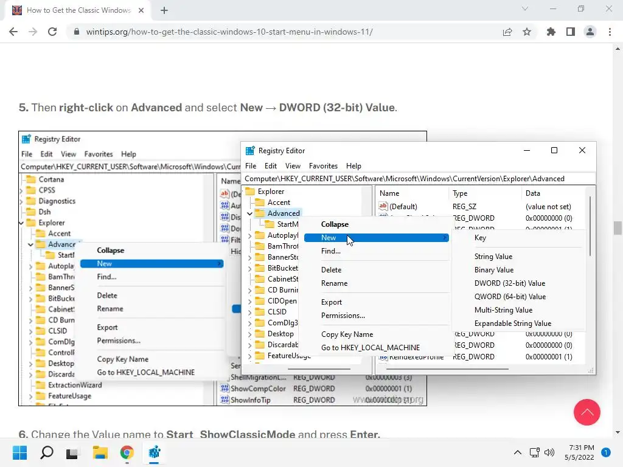
Task: Open the notification badge in the tray
Action: point(606,452)
